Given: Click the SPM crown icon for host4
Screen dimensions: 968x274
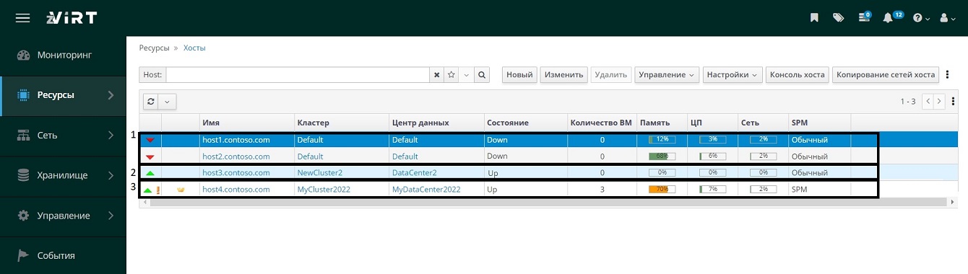Looking at the screenshot, I should (x=181, y=190).
